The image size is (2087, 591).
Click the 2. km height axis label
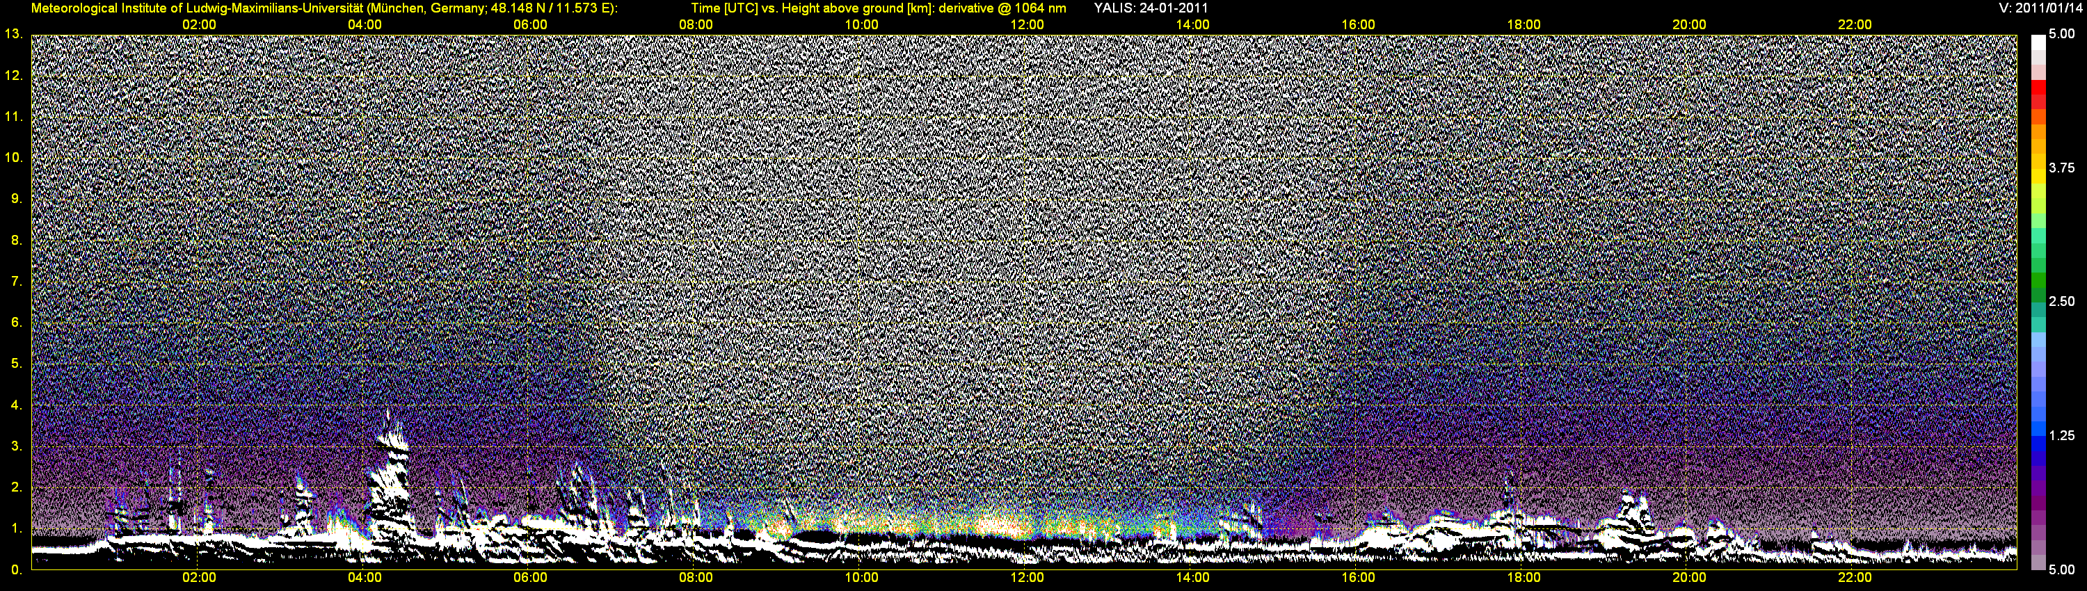point(16,487)
